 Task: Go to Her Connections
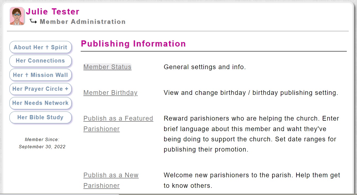(40, 61)
